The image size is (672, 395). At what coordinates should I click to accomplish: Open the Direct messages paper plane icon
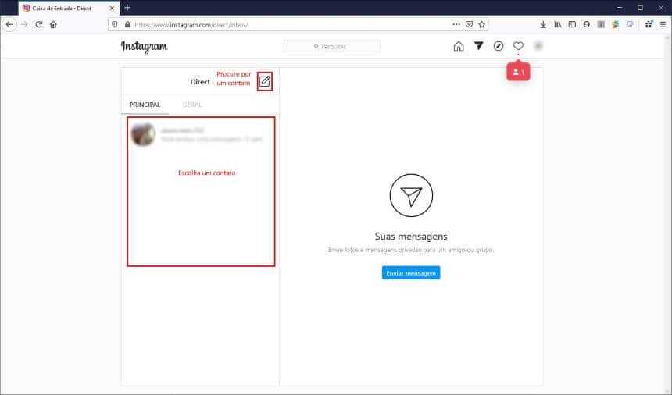pyautogui.click(x=479, y=46)
